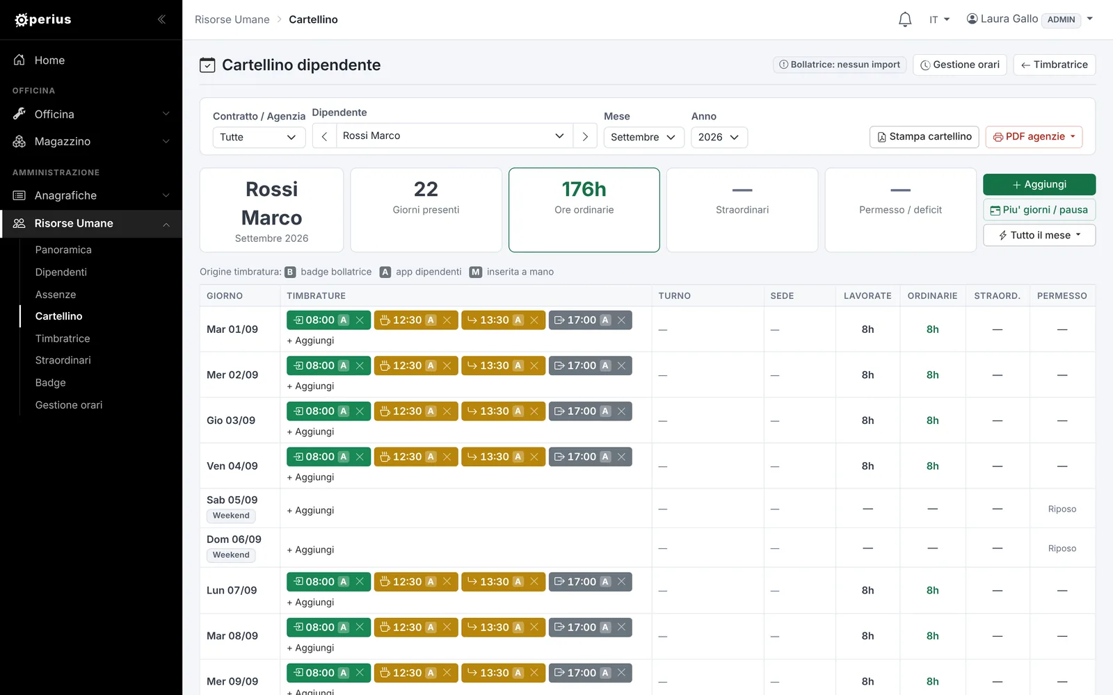Click the green Aggiungi button
Image resolution: width=1113 pixels, height=695 pixels.
pyautogui.click(x=1039, y=184)
